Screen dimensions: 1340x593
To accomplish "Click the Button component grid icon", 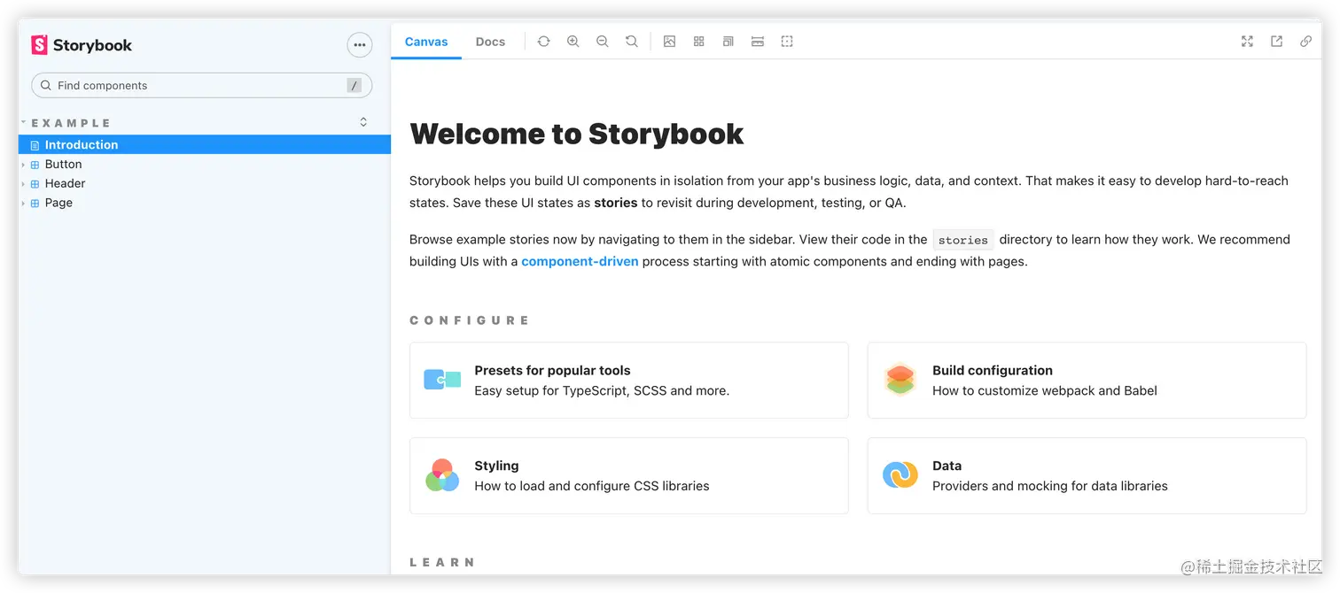I will tap(35, 165).
